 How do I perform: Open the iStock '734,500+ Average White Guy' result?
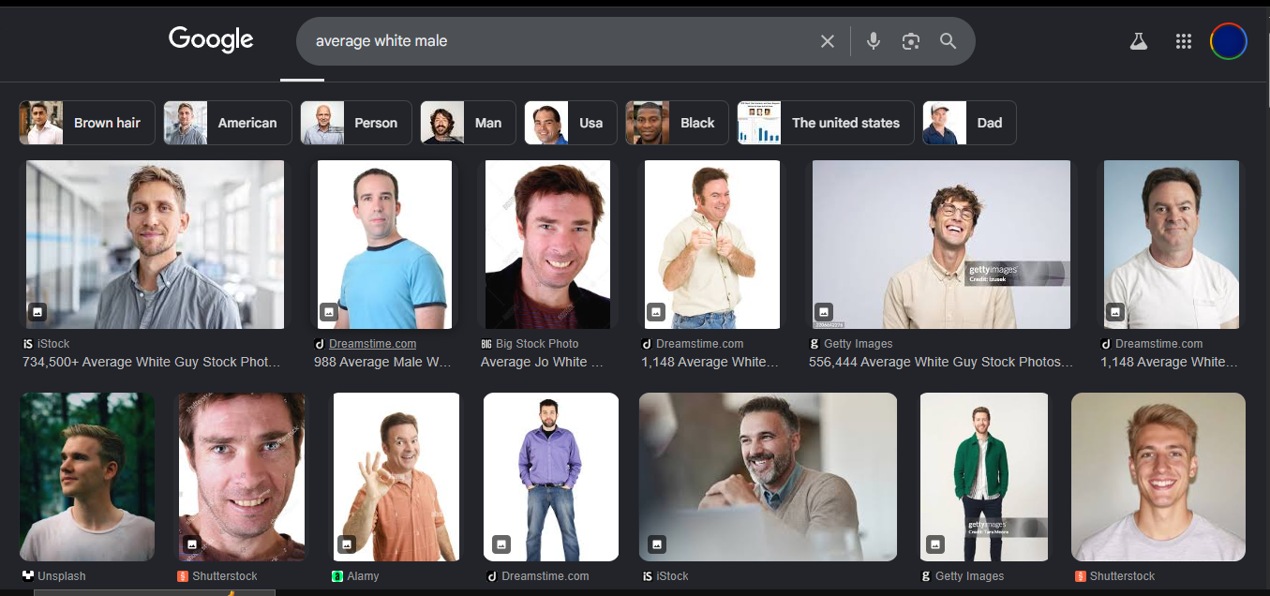(151, 362)
